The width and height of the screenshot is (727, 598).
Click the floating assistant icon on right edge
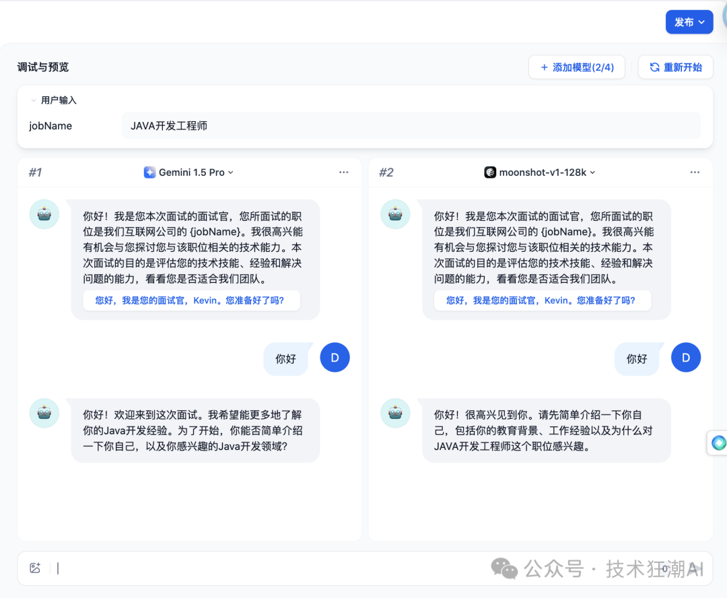click(718, 442)
